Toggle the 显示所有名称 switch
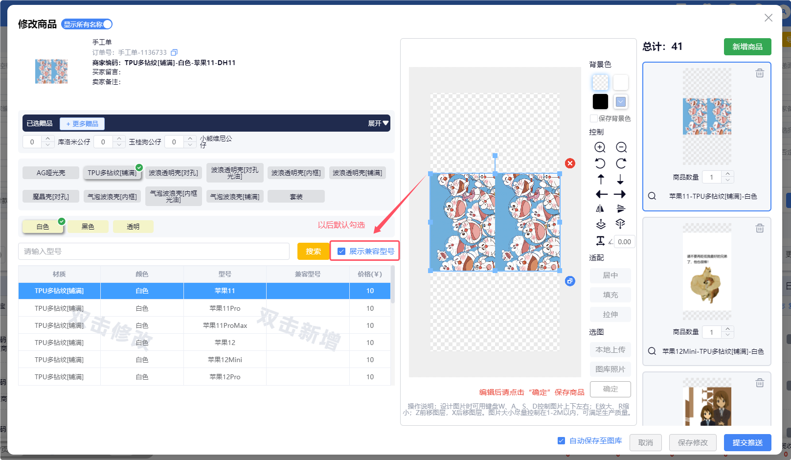The height and width of the screenshot is (460, 791). pos(87,24)
